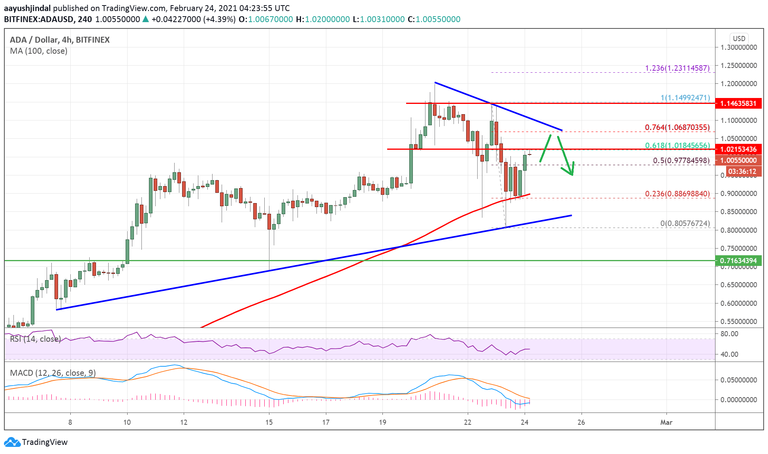This screenshot has width=768, height=454.
Task: Click the date label 19 on time axis
Action: (x=382, y=422)
